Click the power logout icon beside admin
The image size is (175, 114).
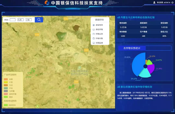(173, 2)
